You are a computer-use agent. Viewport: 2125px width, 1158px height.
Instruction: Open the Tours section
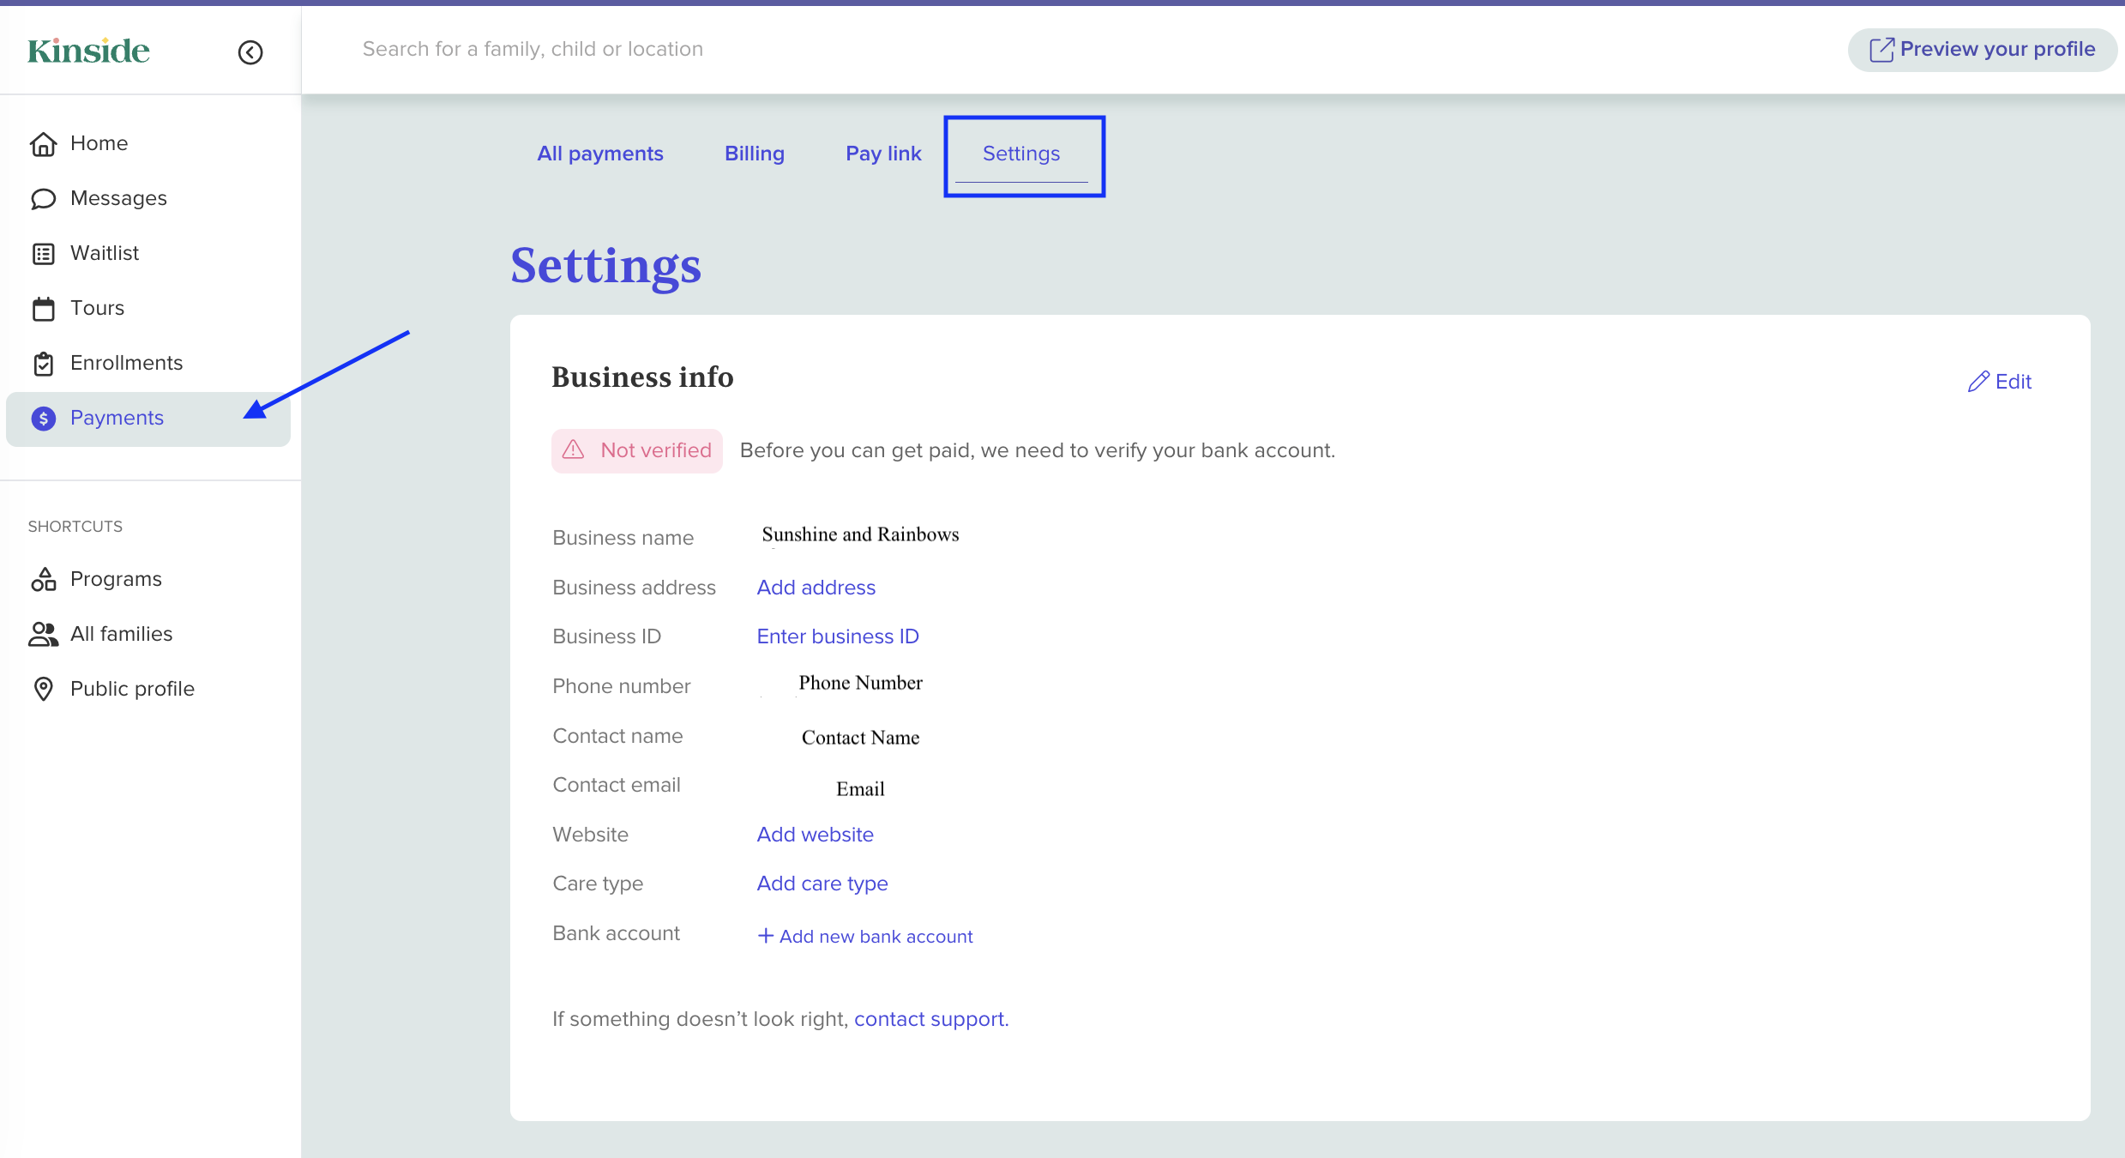pos(148,308)
